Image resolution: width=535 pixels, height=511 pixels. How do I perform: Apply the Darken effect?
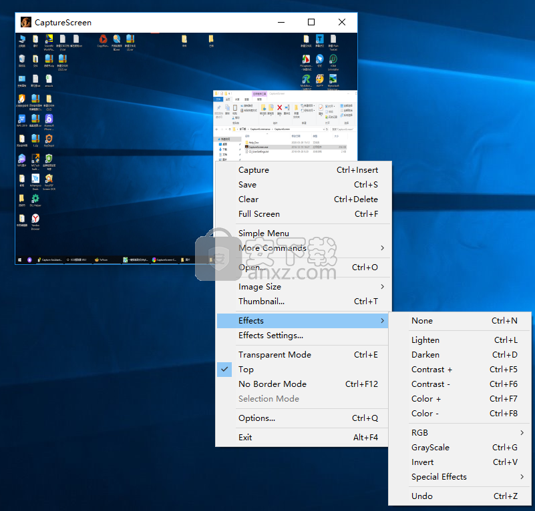pyautogui.click(x=460, y=354)
